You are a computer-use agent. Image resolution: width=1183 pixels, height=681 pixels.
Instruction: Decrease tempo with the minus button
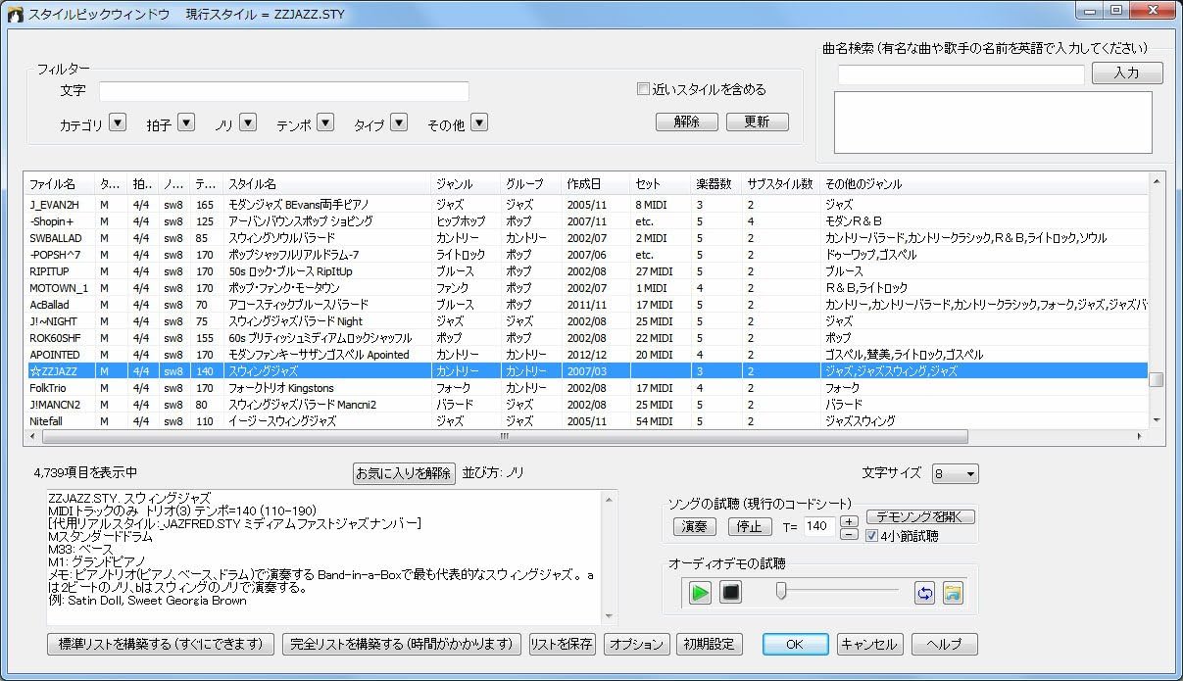click(x=849, y=534)
